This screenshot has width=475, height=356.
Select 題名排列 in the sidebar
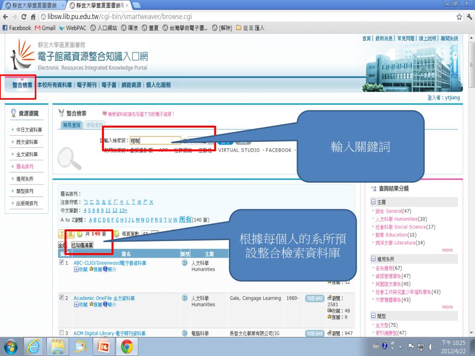coord(25,166)
